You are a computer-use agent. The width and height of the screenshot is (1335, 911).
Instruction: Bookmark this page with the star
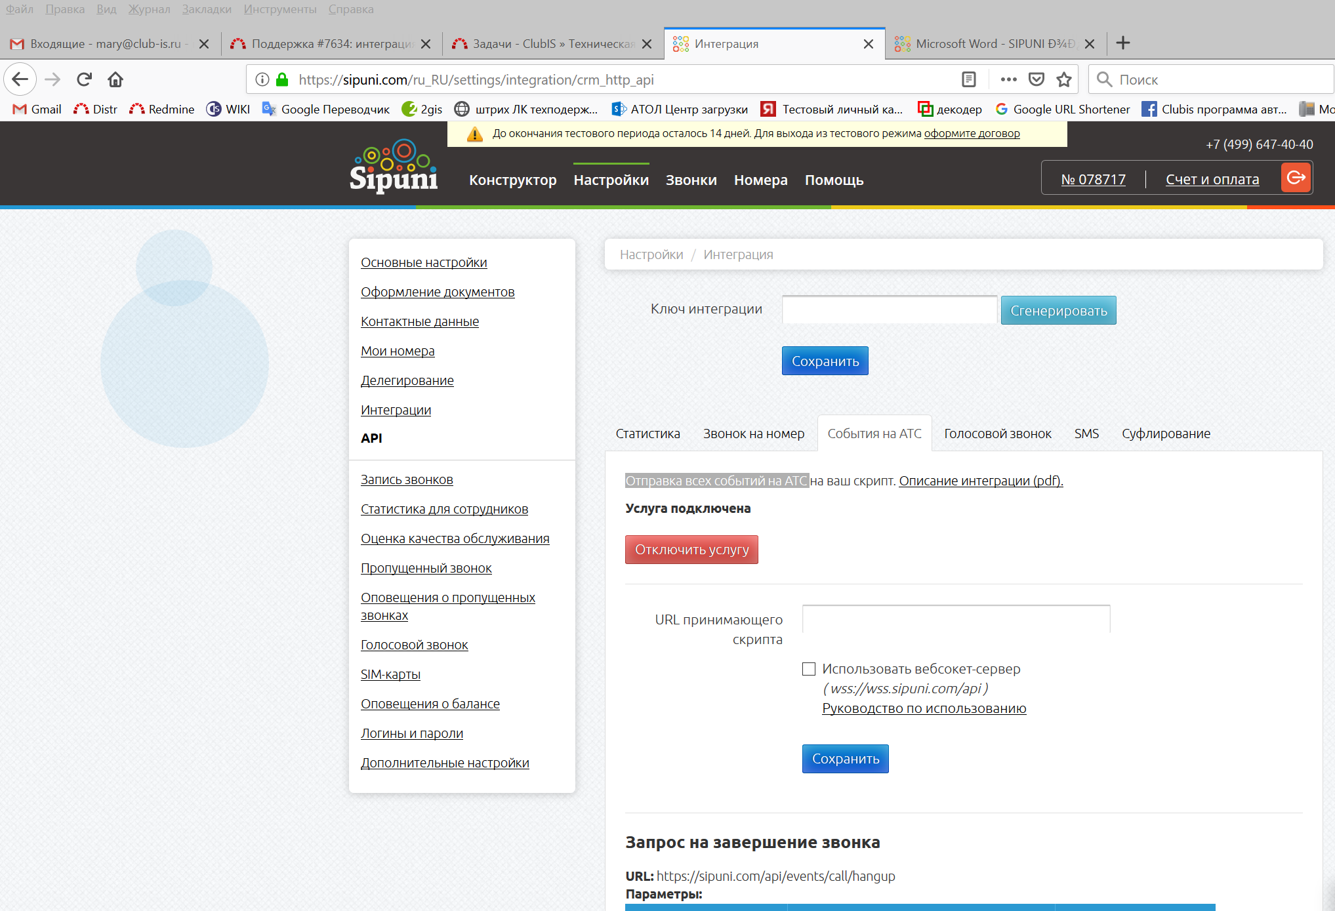[1064, 79]
